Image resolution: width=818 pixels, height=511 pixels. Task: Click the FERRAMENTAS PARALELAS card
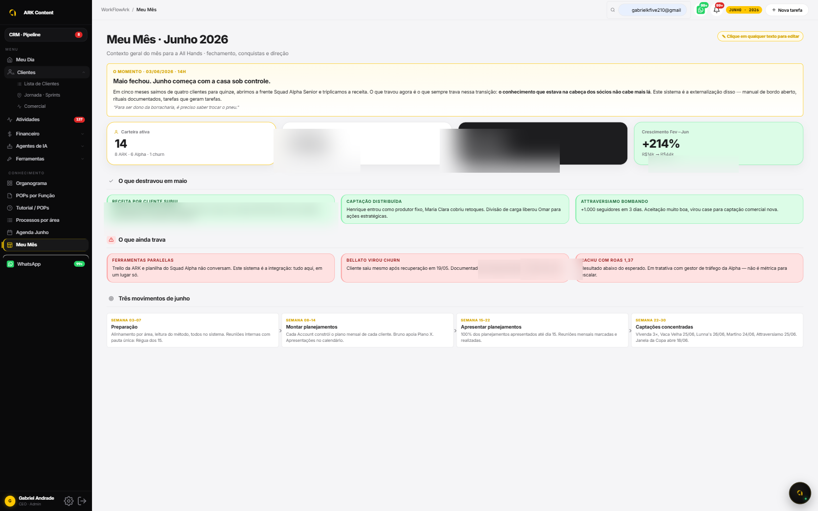pos(220,268)
